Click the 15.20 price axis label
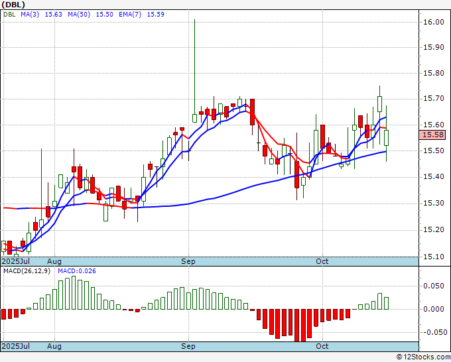The image size is (451, 362). point(434,230)
